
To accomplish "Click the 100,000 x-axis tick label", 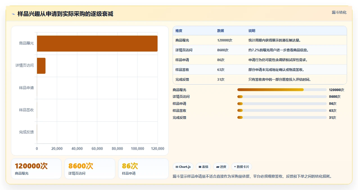I will [138, 149].
